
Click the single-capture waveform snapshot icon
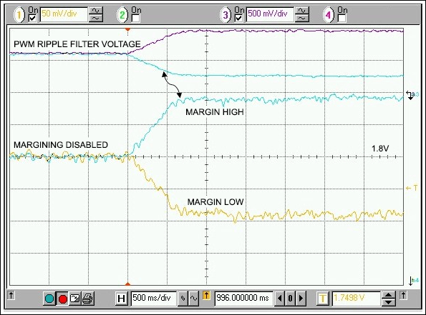[74, 299]
